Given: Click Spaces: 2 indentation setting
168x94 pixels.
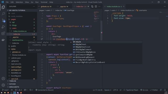Looking at the screenshot, I should (108, 90).
